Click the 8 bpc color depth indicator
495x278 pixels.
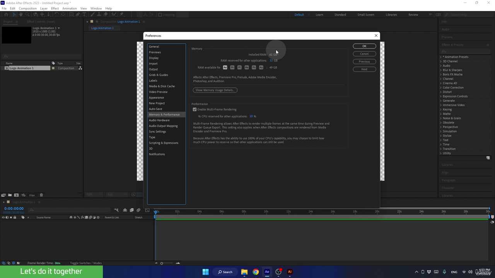click(32, 195)
